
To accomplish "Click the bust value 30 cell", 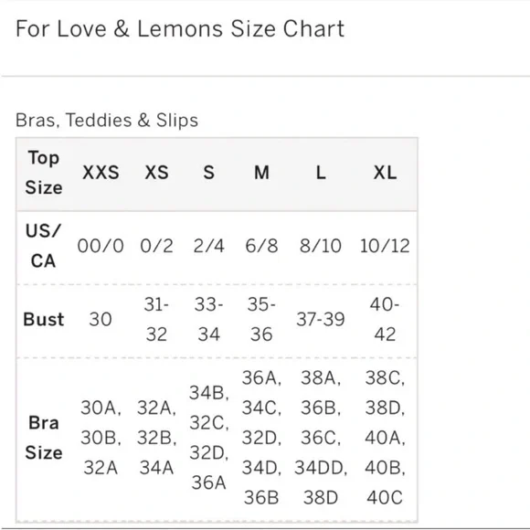I will (101, 320).
